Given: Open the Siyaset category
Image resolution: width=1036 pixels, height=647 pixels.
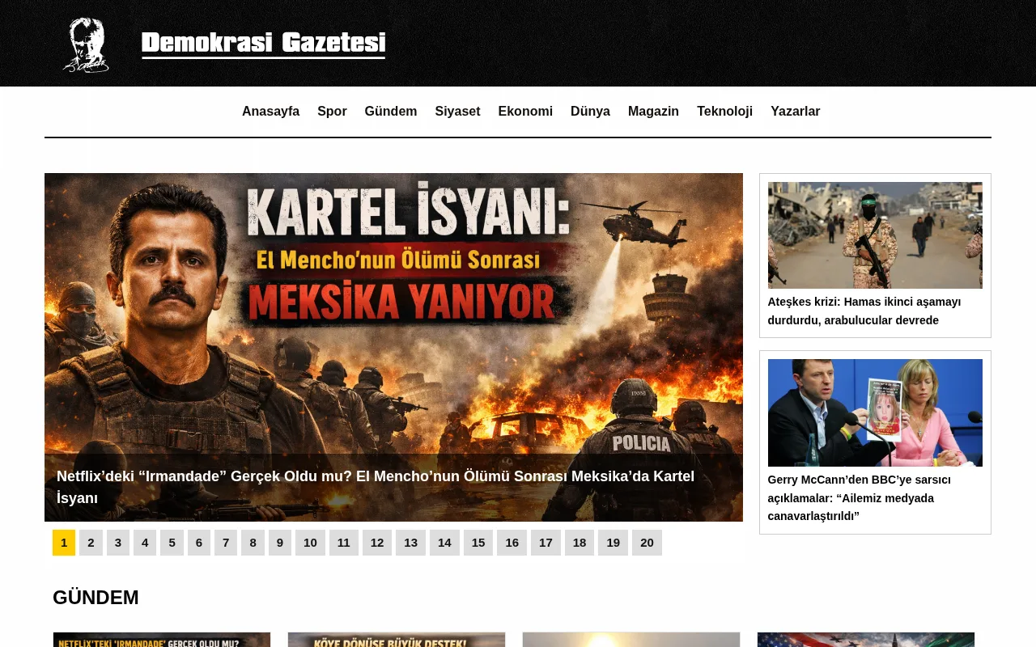Looking at the screenshot, I should [x=457, y=111].
